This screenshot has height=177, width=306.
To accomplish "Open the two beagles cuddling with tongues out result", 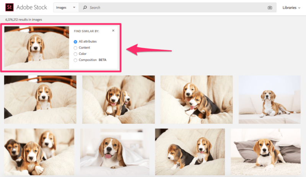I will point(197,99).
